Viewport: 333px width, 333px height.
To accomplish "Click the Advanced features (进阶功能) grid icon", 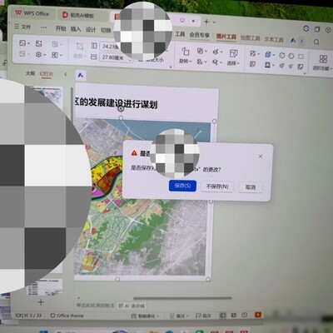I will (323, 59).
